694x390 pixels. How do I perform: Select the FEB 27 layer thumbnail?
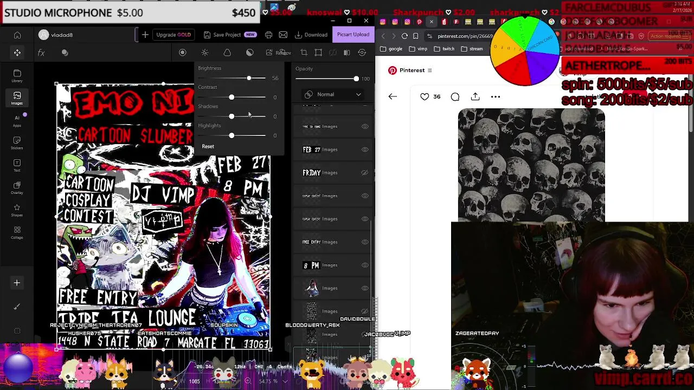tap(311, 149)
